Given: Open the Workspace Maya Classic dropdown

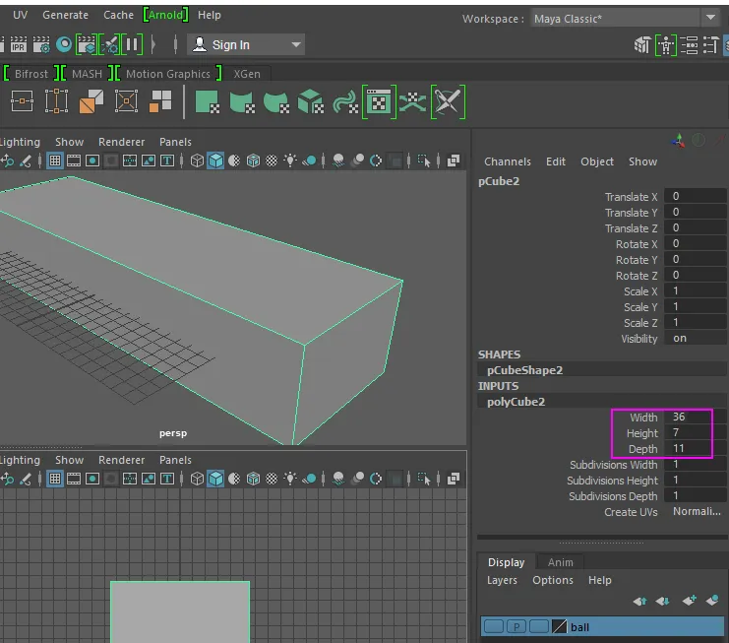Looking at the screenshot, I should coord(624,19).
